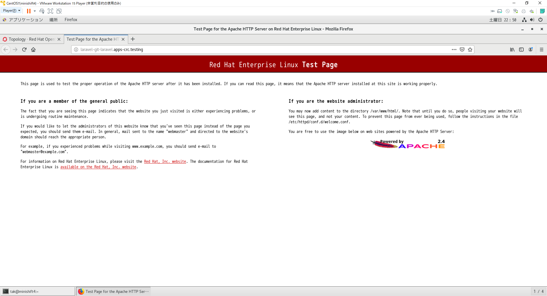The width and height of the screenshot is (547, 296).
Task: Open the Red Hat, Inc. website link
Action: 165,162
